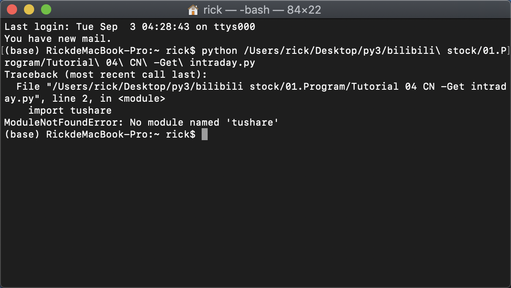Click the "rick — -bash — 84×22" window title
The width and height of the screenshot is (511, 288).
coord(262,10)
